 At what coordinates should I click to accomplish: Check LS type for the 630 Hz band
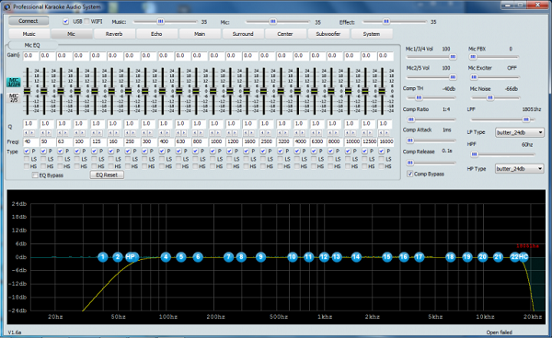pyautogui.click(x=178, y=159)
